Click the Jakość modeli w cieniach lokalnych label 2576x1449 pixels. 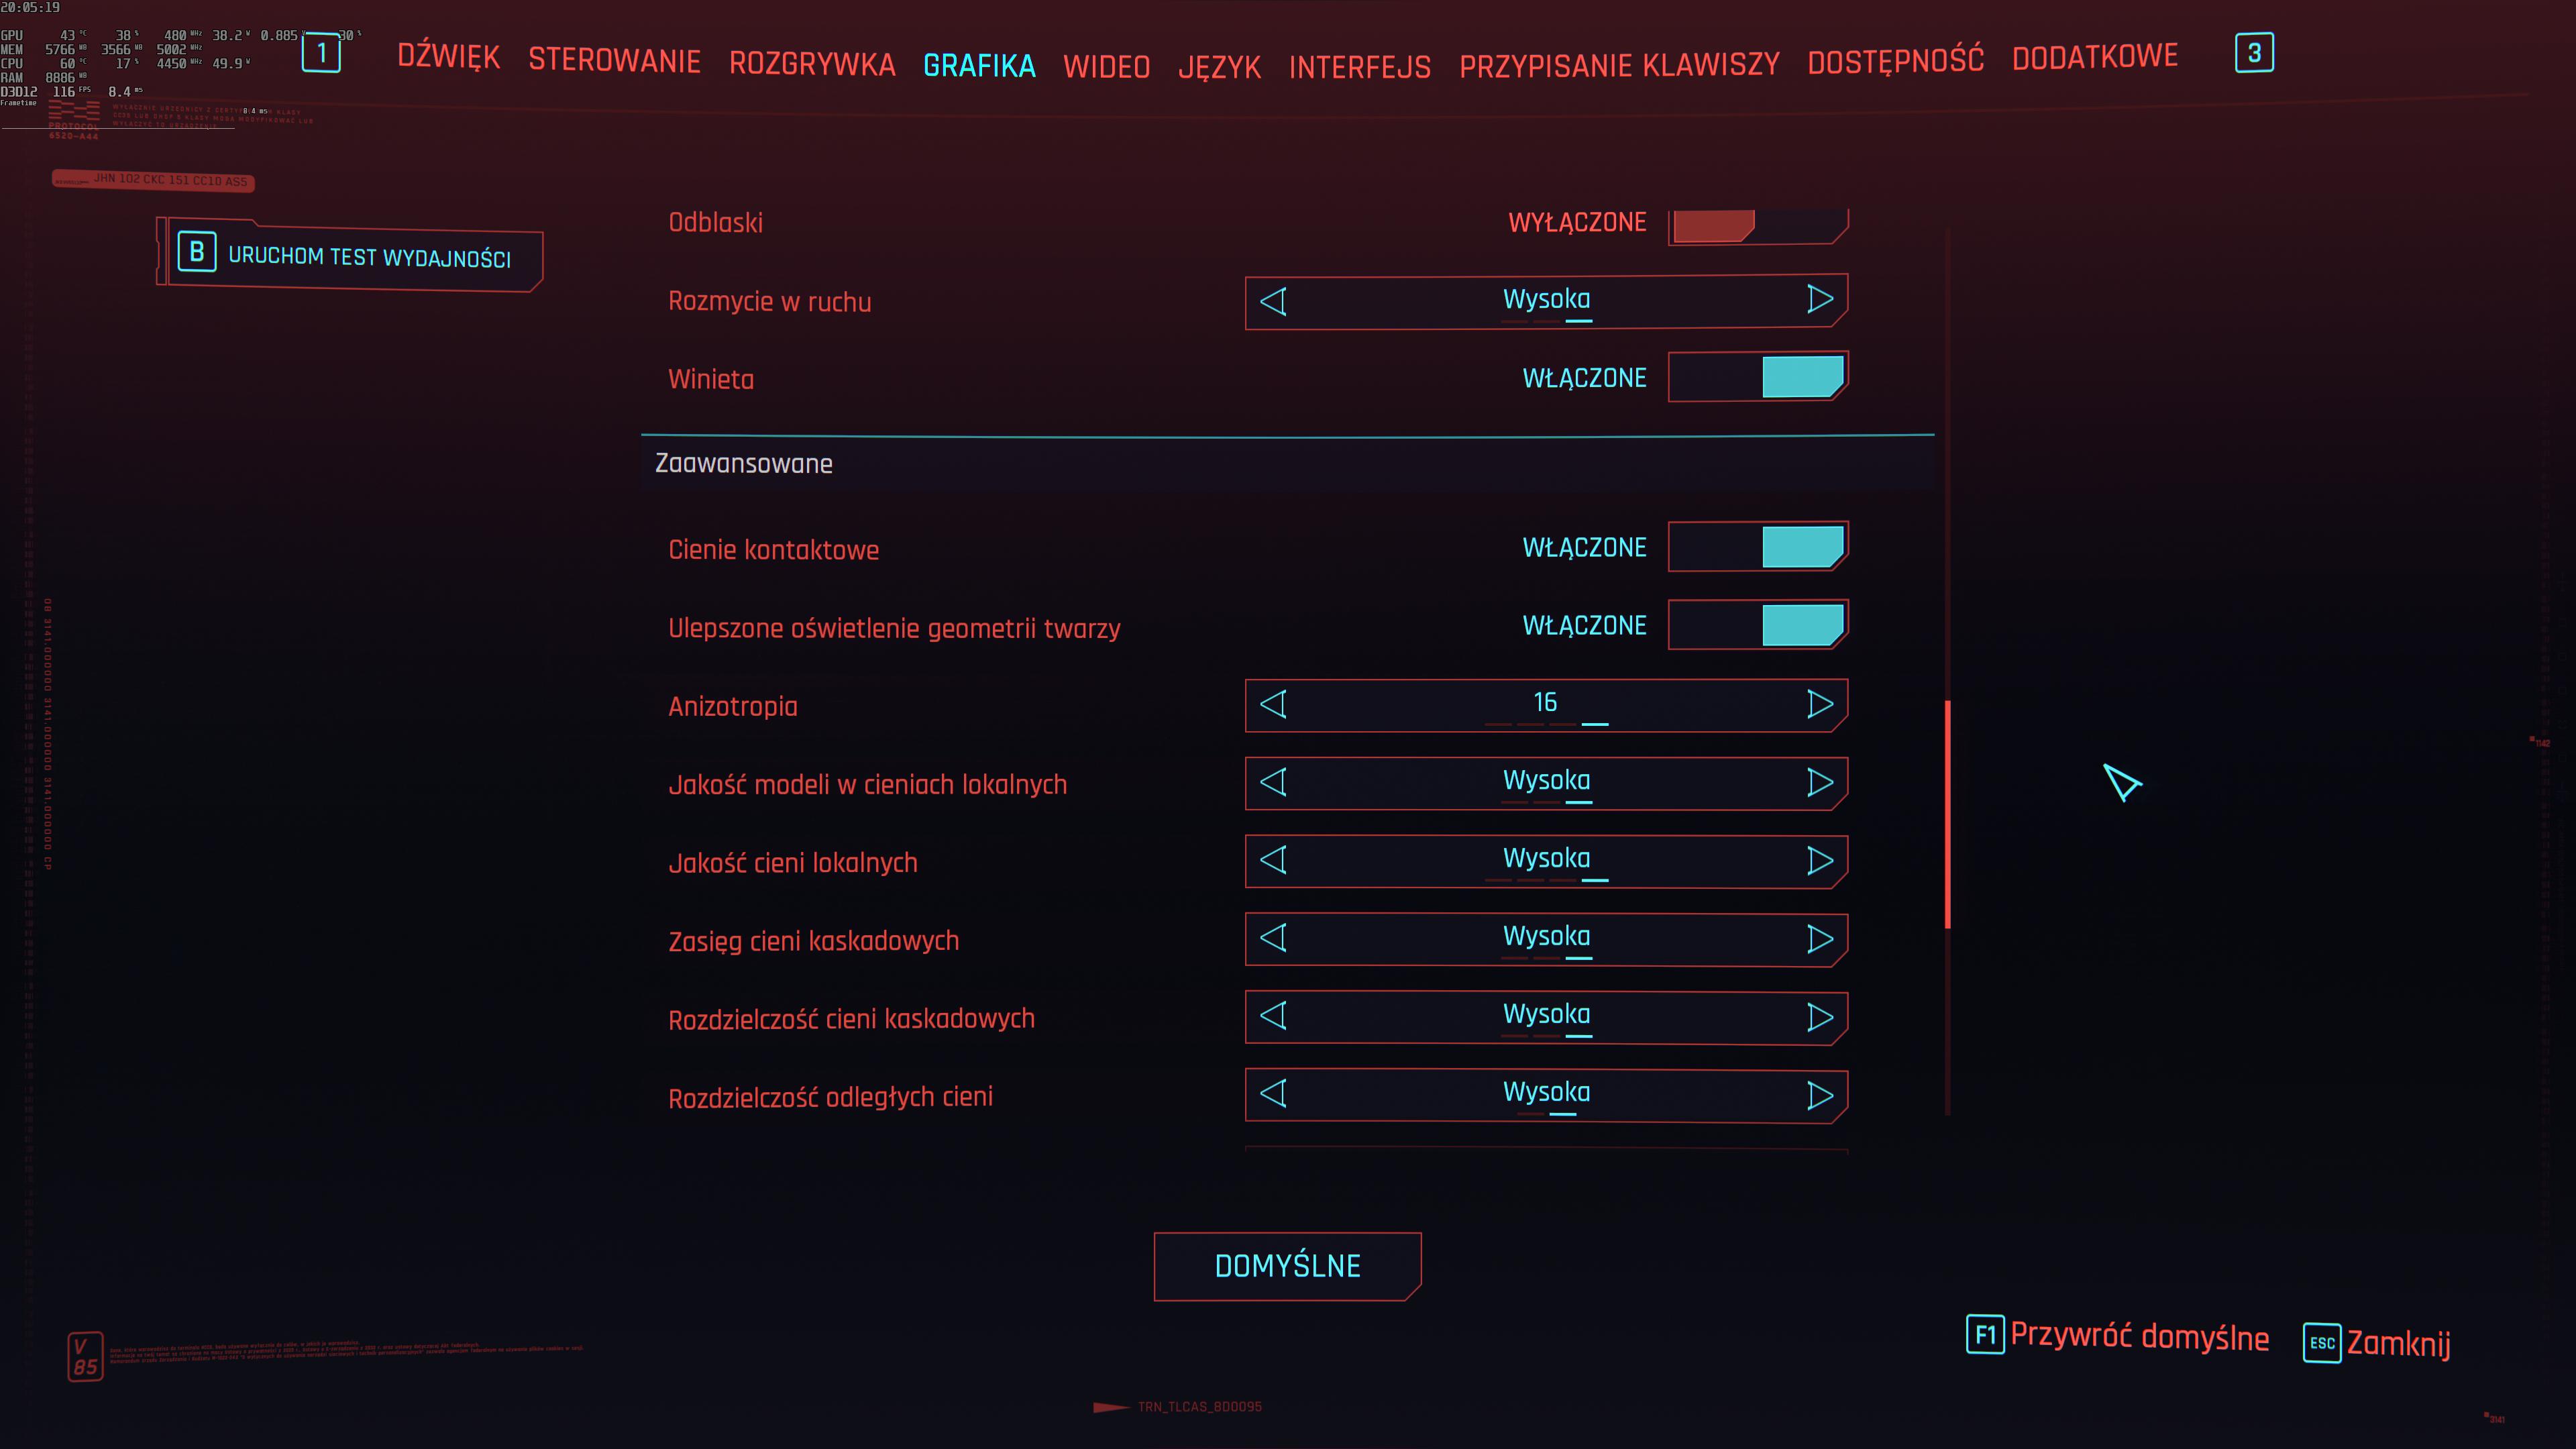click(x=867, y=784)
